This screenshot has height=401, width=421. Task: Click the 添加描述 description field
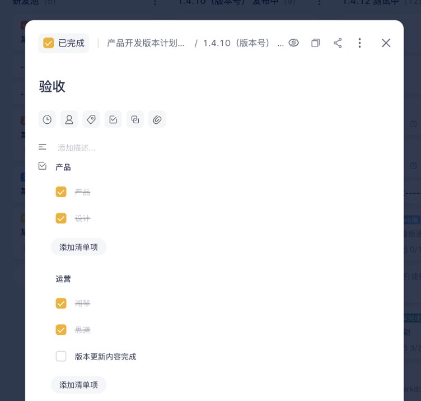tap(77, 148)
